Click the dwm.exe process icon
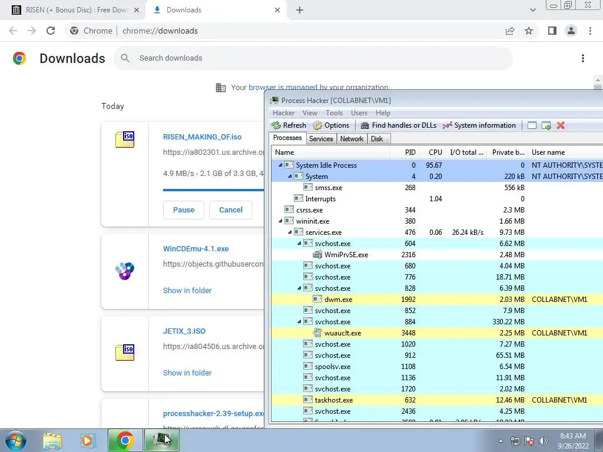Viewport: 603px width, 452px height. pyautogui.click(x=317, y=299)
